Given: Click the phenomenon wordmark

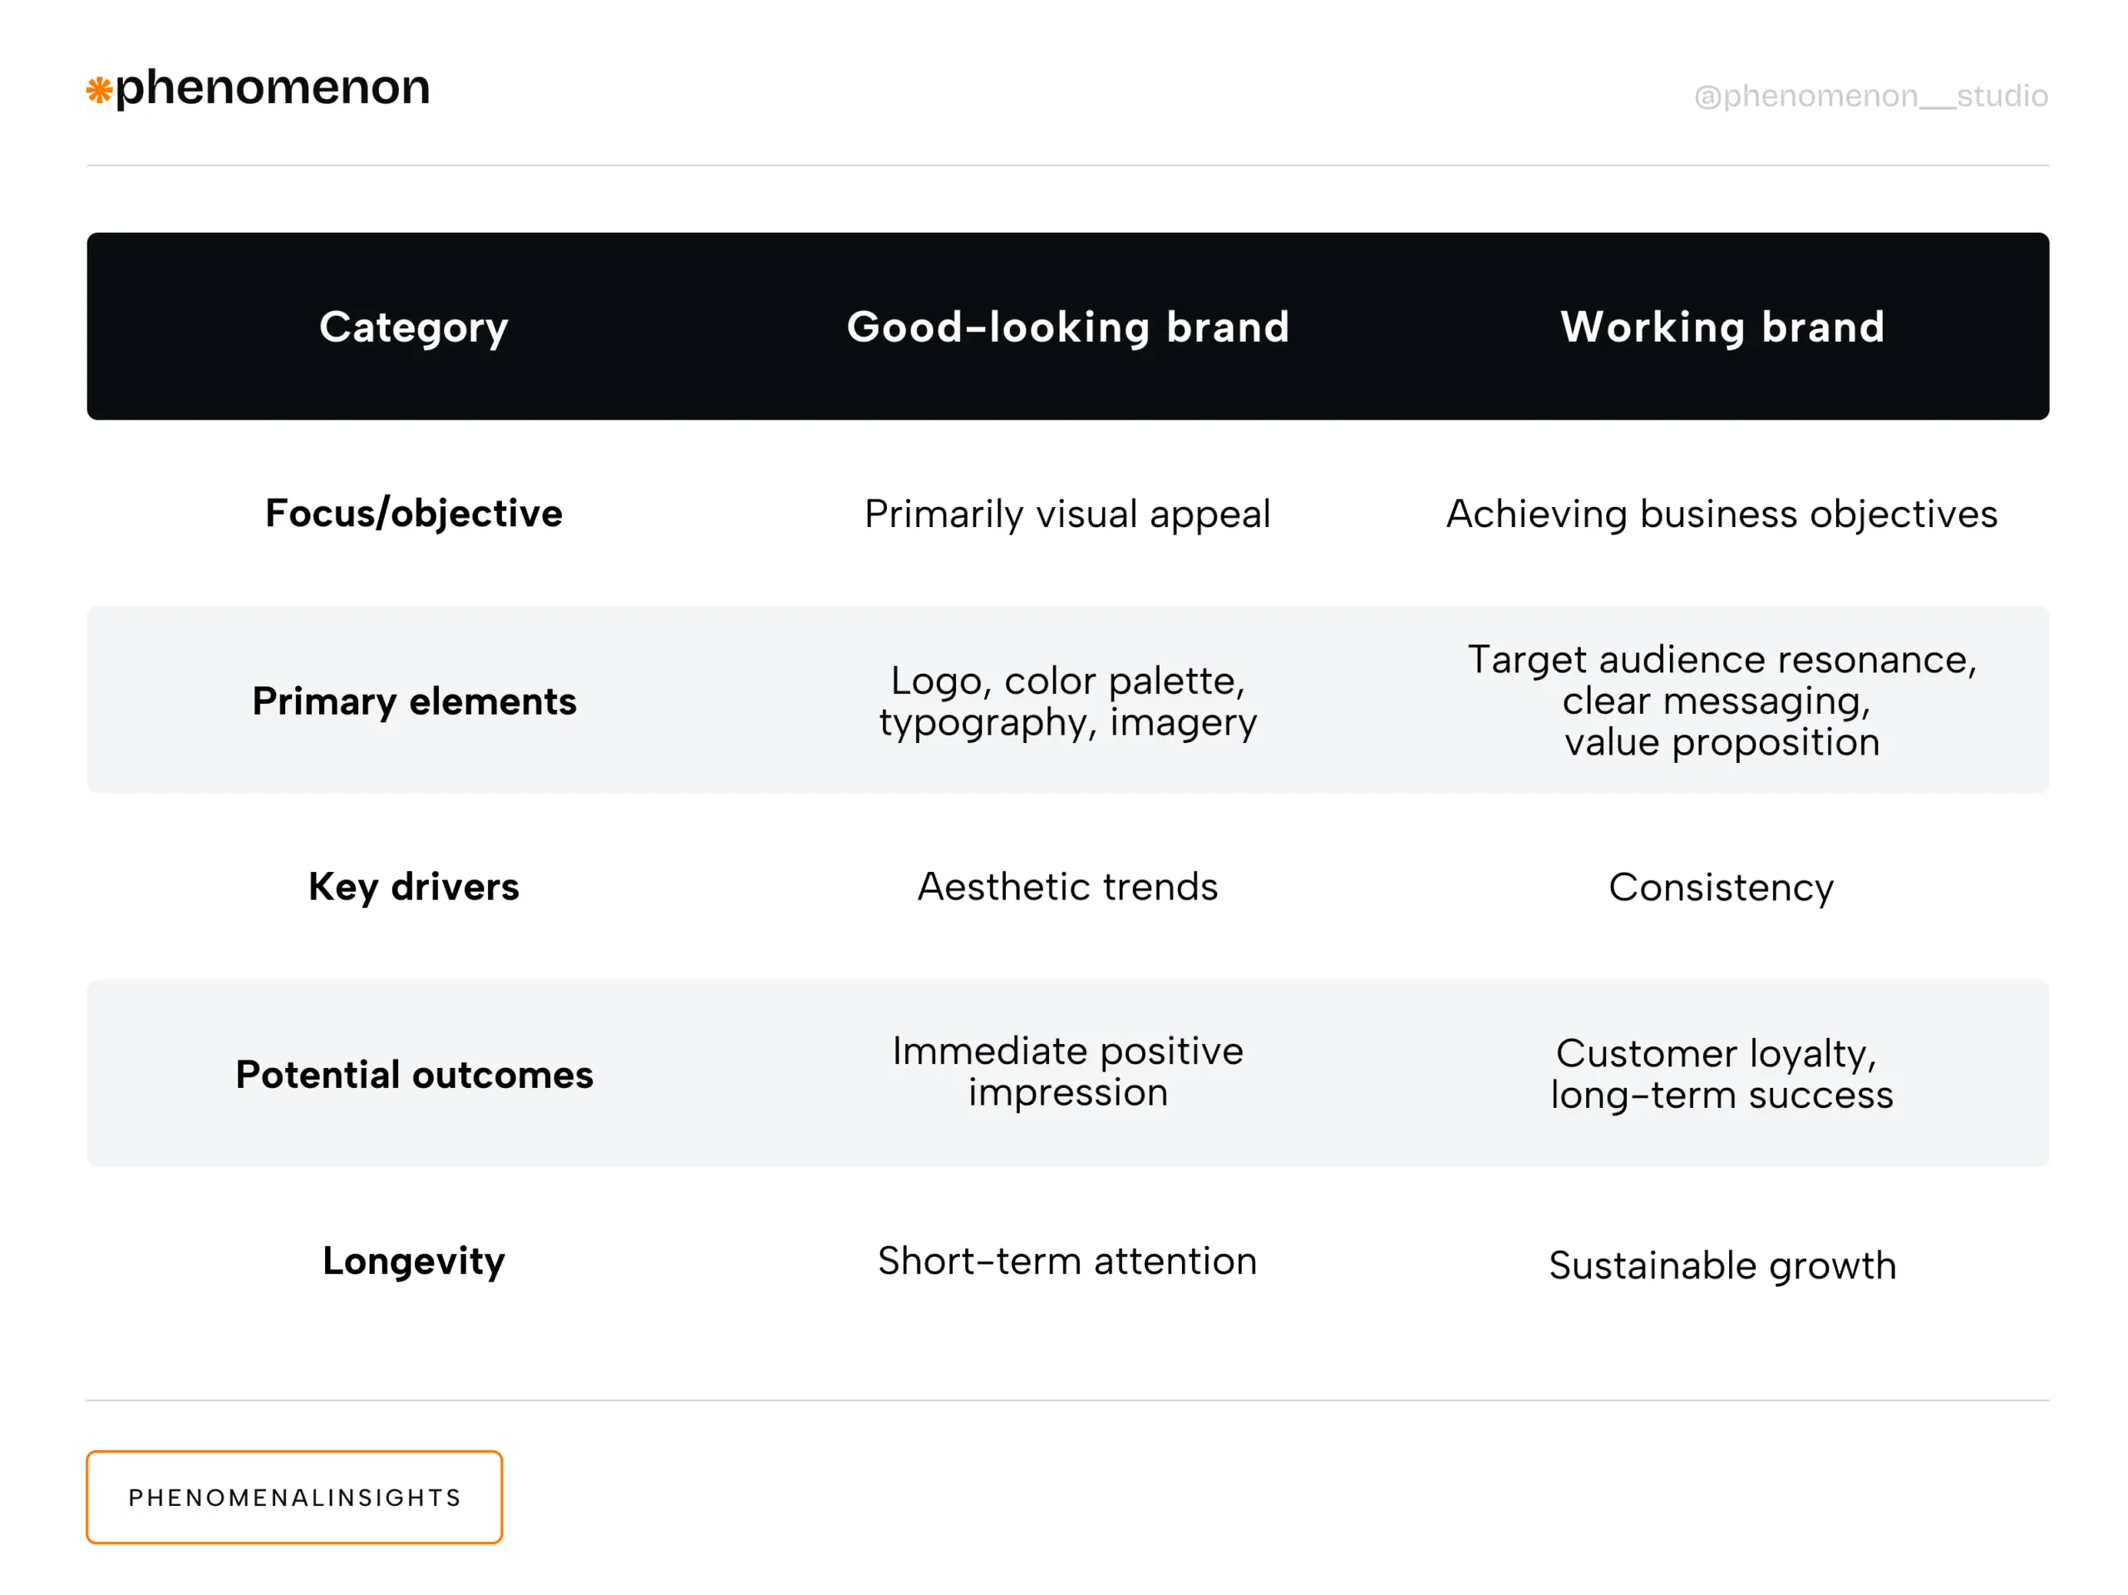Looking at the screenshot, I should 273,87.
